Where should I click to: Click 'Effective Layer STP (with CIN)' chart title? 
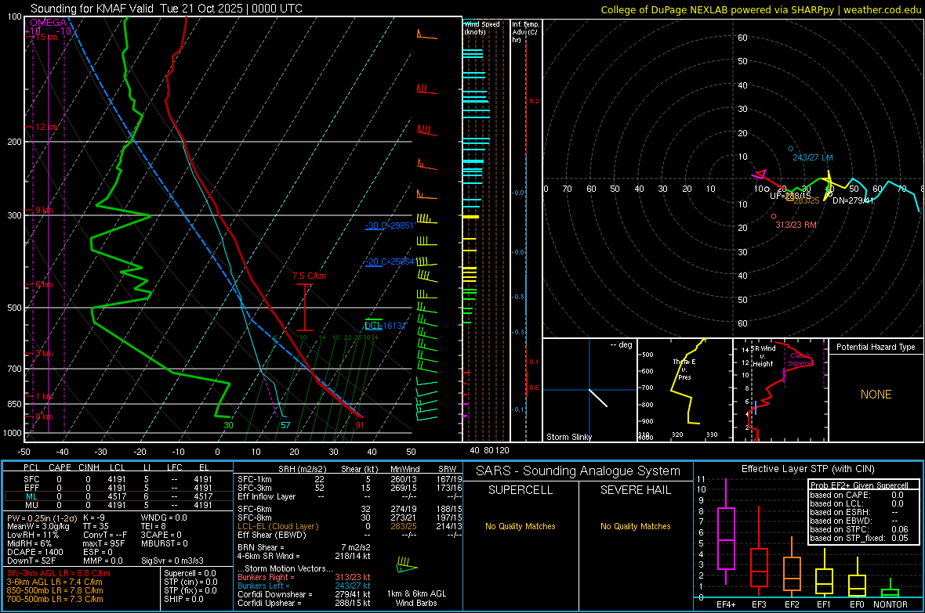pos(807,469)
